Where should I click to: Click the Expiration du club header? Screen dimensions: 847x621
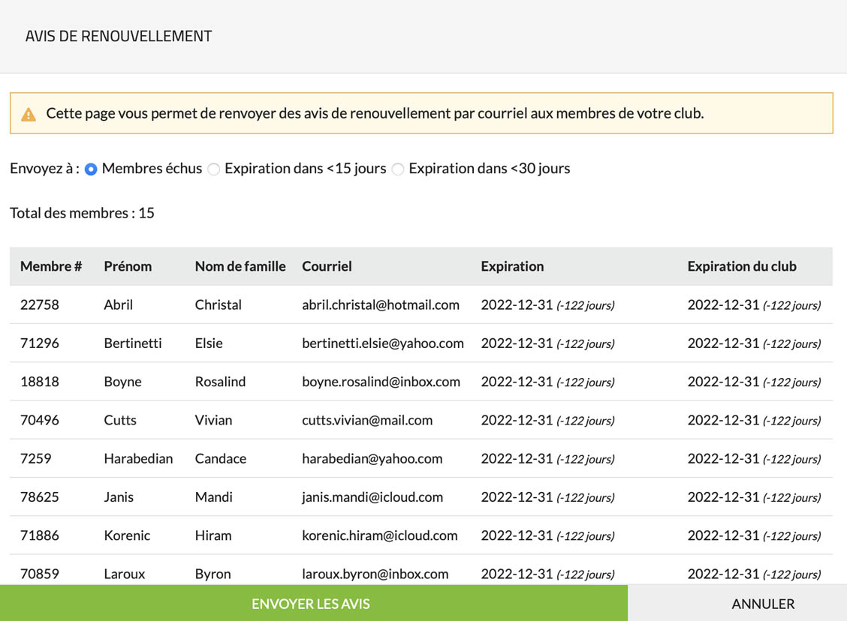pyautogui.click(x=742, y=266)
